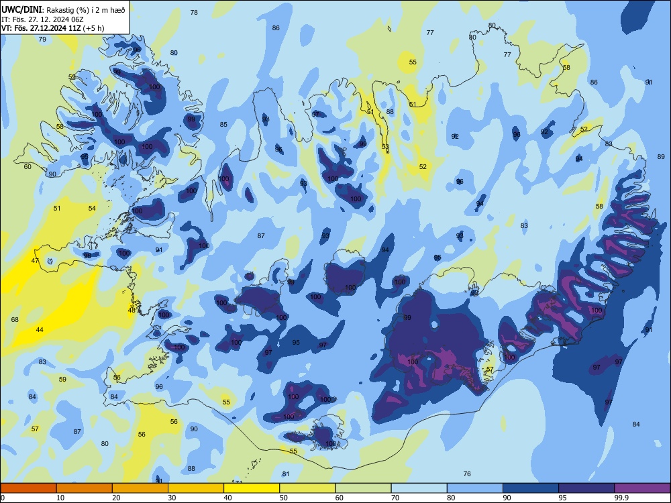Click the dark orange 0–10 legend swatch
671x503 pixels.
pyautogui.click(x=28, y=488)
